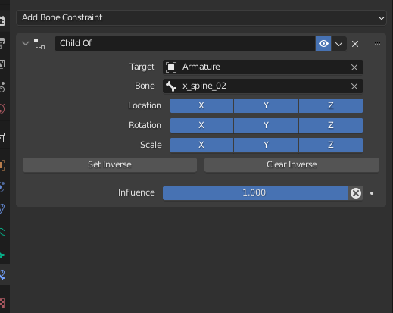Image resolution: width=393 pixels, height=313 pixels.
Task: Open the blue Physics properties tab
Action: click(x=2, y=187)
